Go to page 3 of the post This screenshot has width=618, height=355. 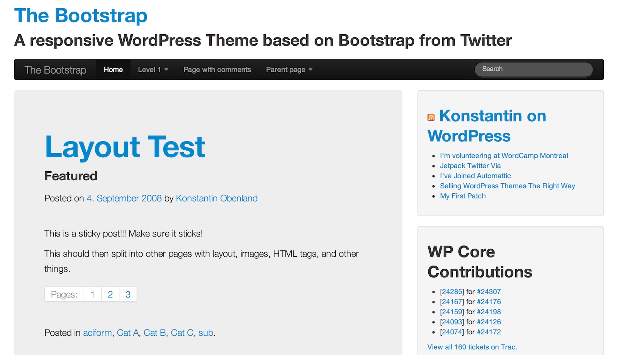tap(128, 294)
